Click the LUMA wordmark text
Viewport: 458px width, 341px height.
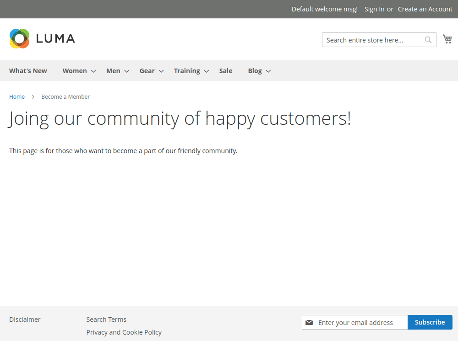pos(55,38)
